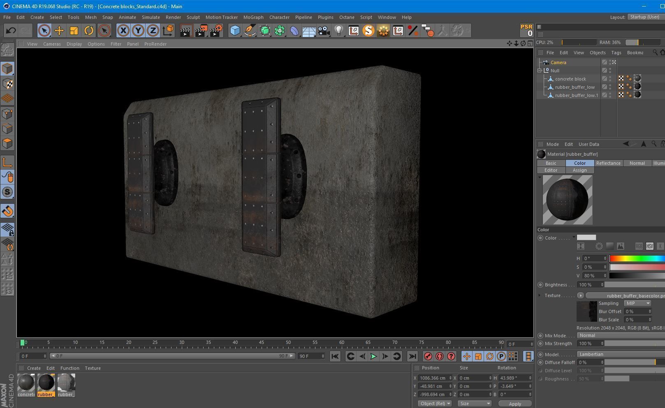The height and width of the screenshot is (408, 665).
Task: Open the Model Lambertian dropdown
Action: coord(621,354)
